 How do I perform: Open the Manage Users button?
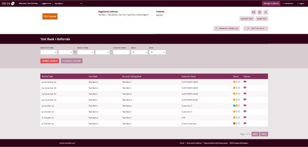tap(226, 28)
